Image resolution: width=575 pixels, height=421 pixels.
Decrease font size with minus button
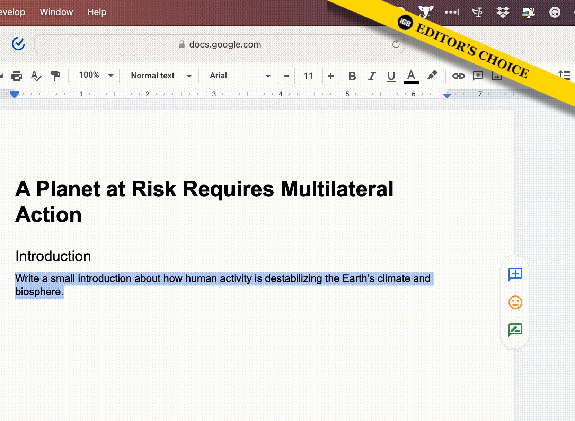click(286, 76)
